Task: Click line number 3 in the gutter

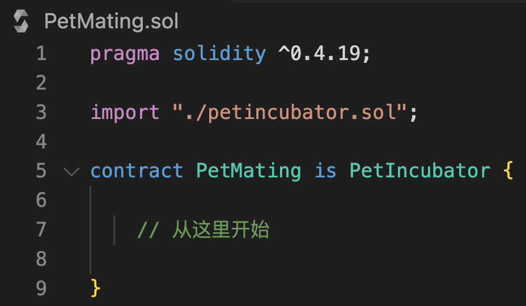Action: click(41, 112)
